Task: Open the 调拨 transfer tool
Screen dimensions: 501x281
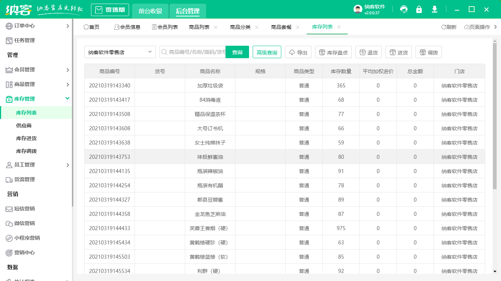Action: click(x=428, y=52)
